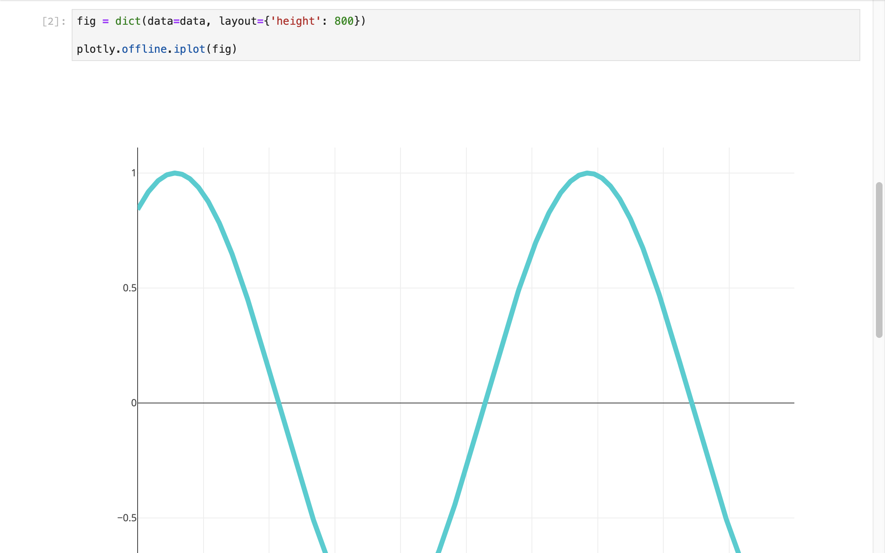
Task: Click the 'plotly' module name in the code
Action: pyautogui.click(x=96, y=49)
